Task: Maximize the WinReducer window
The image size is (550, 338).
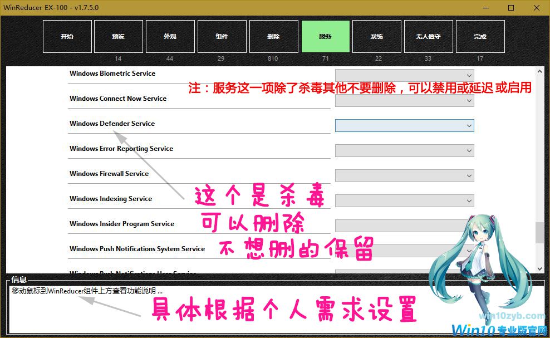Action: 511,8
